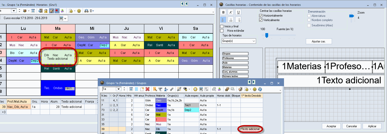Click the Aplicar button
Screen dimensions: 387x134
(x=372, y=126)
